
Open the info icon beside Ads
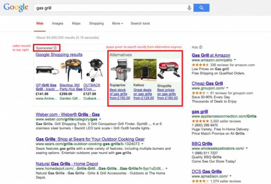pyautogui.click(x=201, y=47)
